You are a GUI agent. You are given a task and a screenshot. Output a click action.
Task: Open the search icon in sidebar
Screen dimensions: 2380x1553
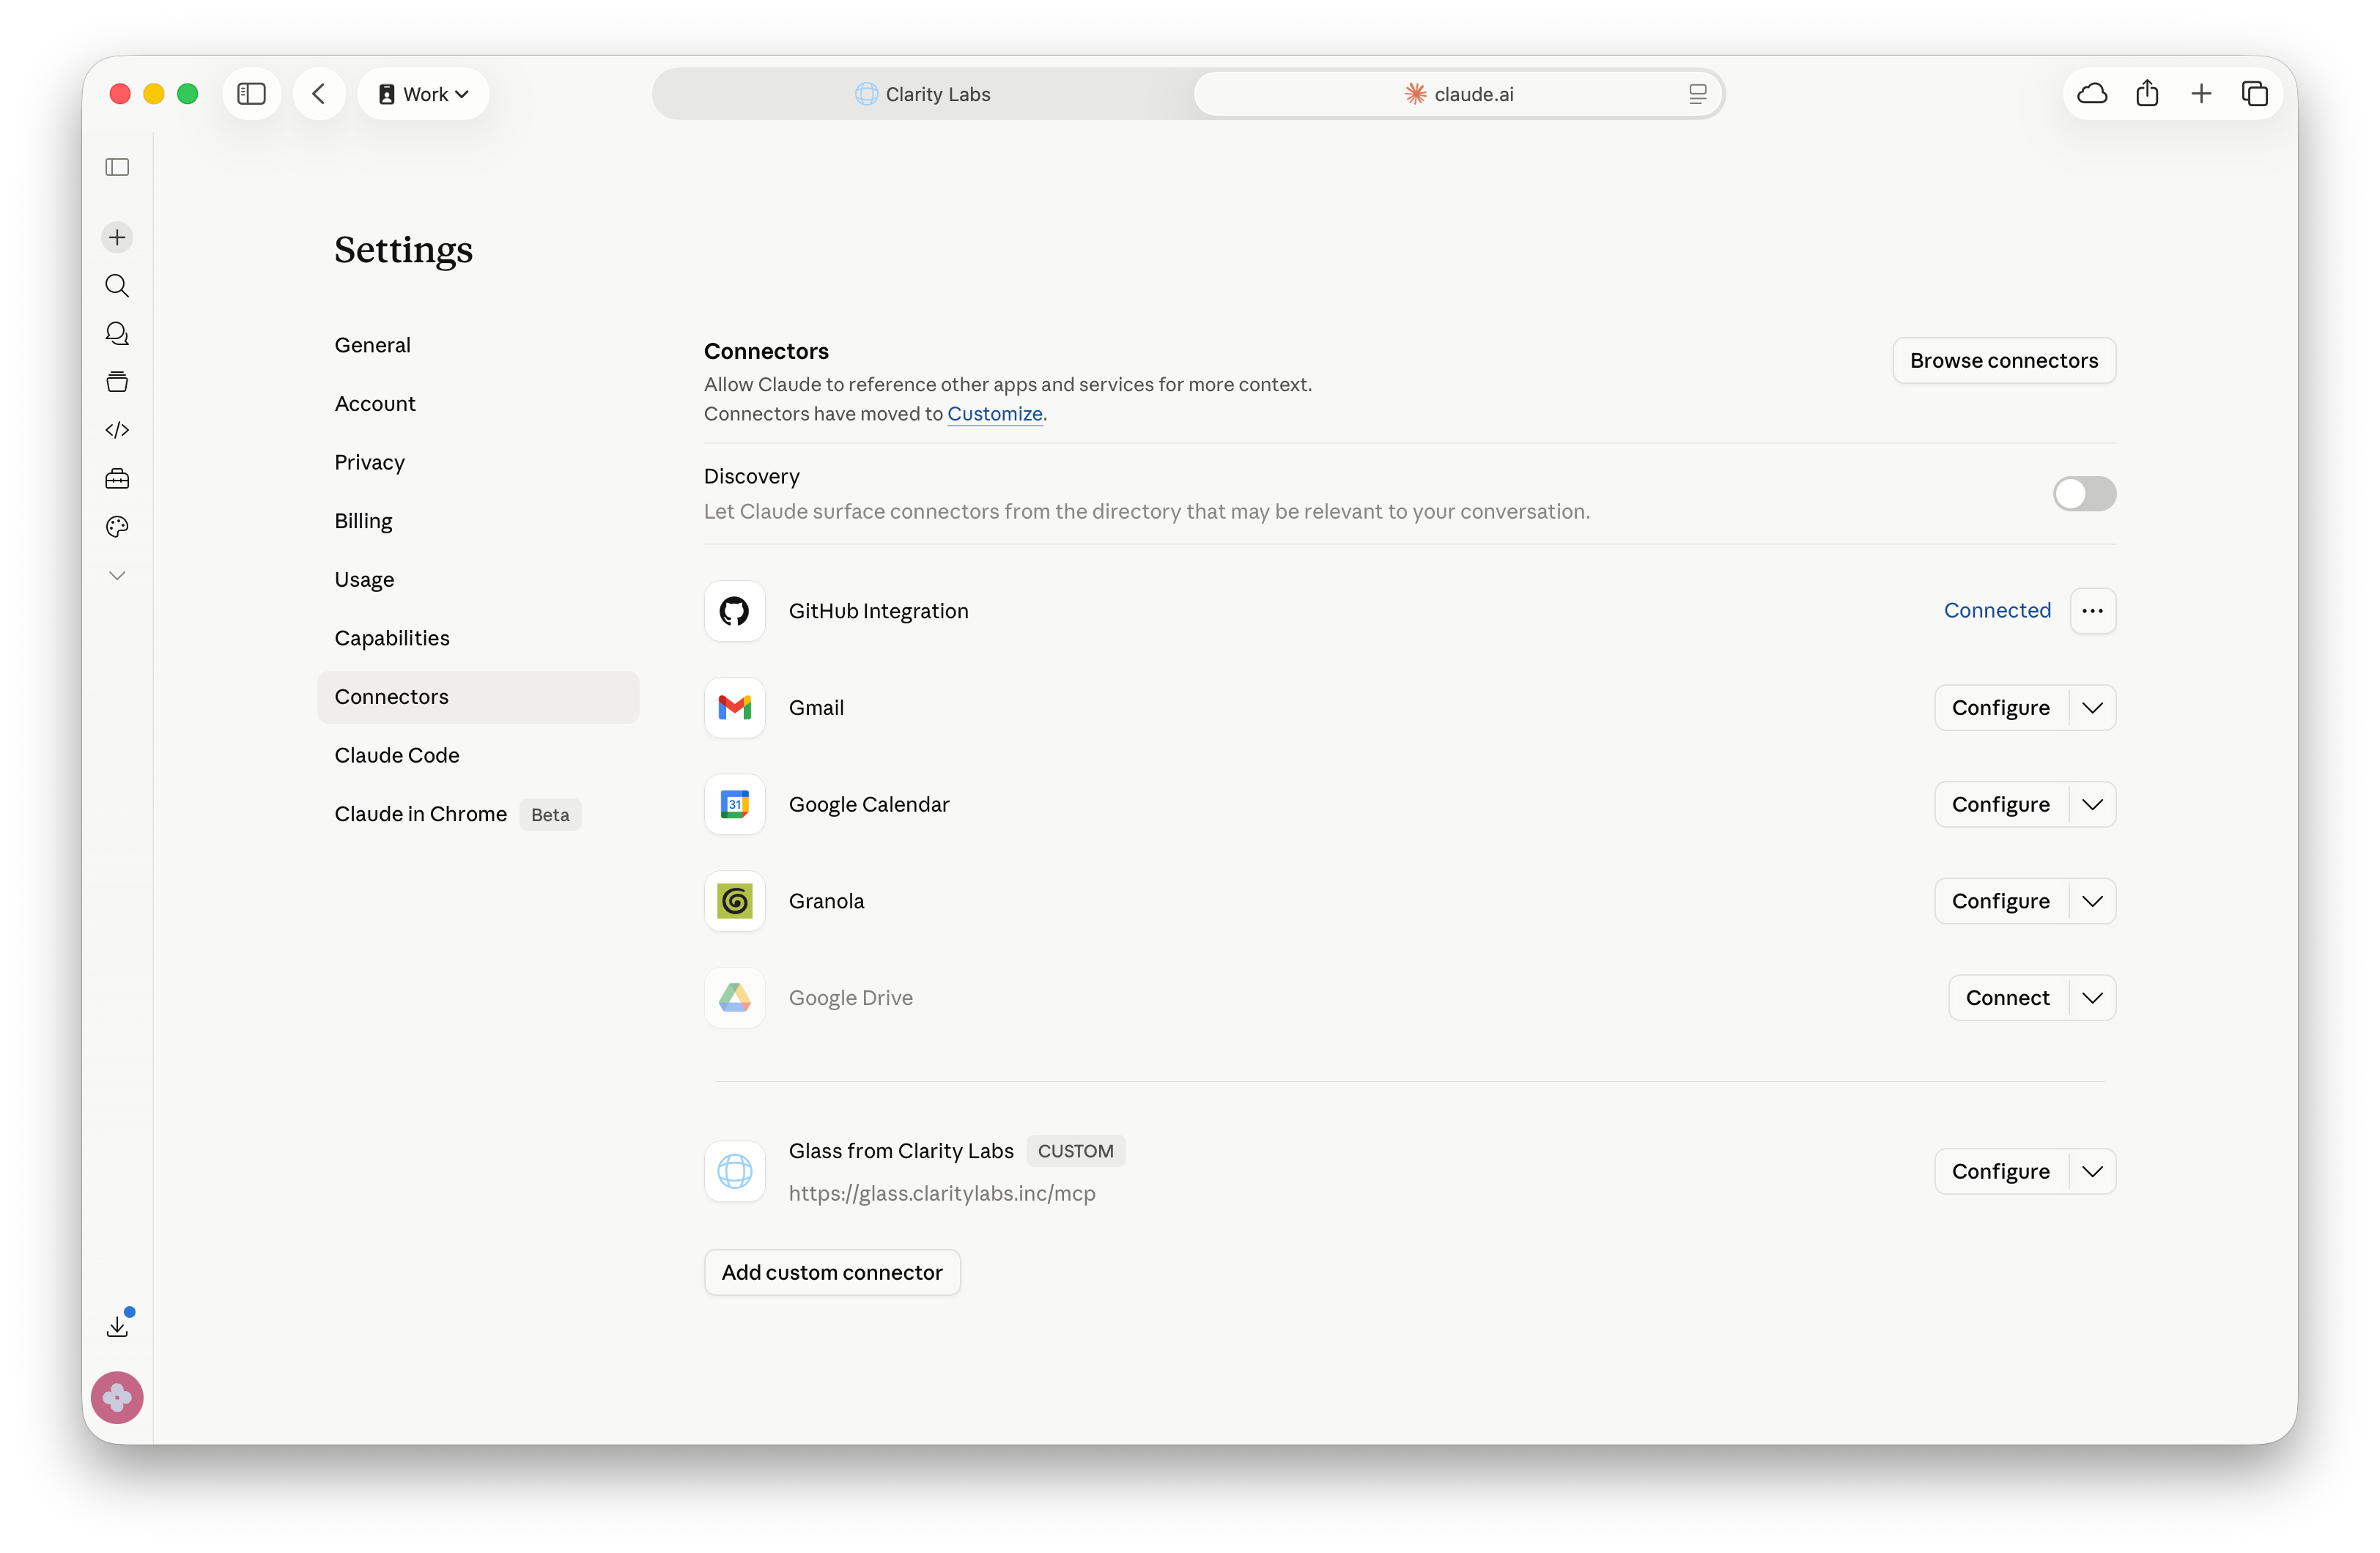click(x=117, y=286)
